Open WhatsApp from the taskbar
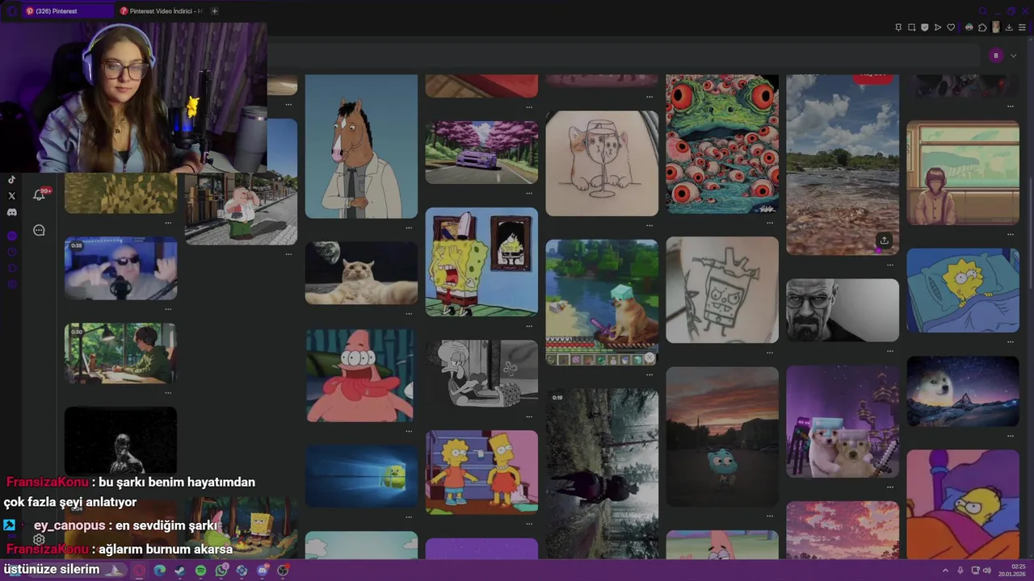The height and width of the screenshot is (581, 1034). (221, 571)
